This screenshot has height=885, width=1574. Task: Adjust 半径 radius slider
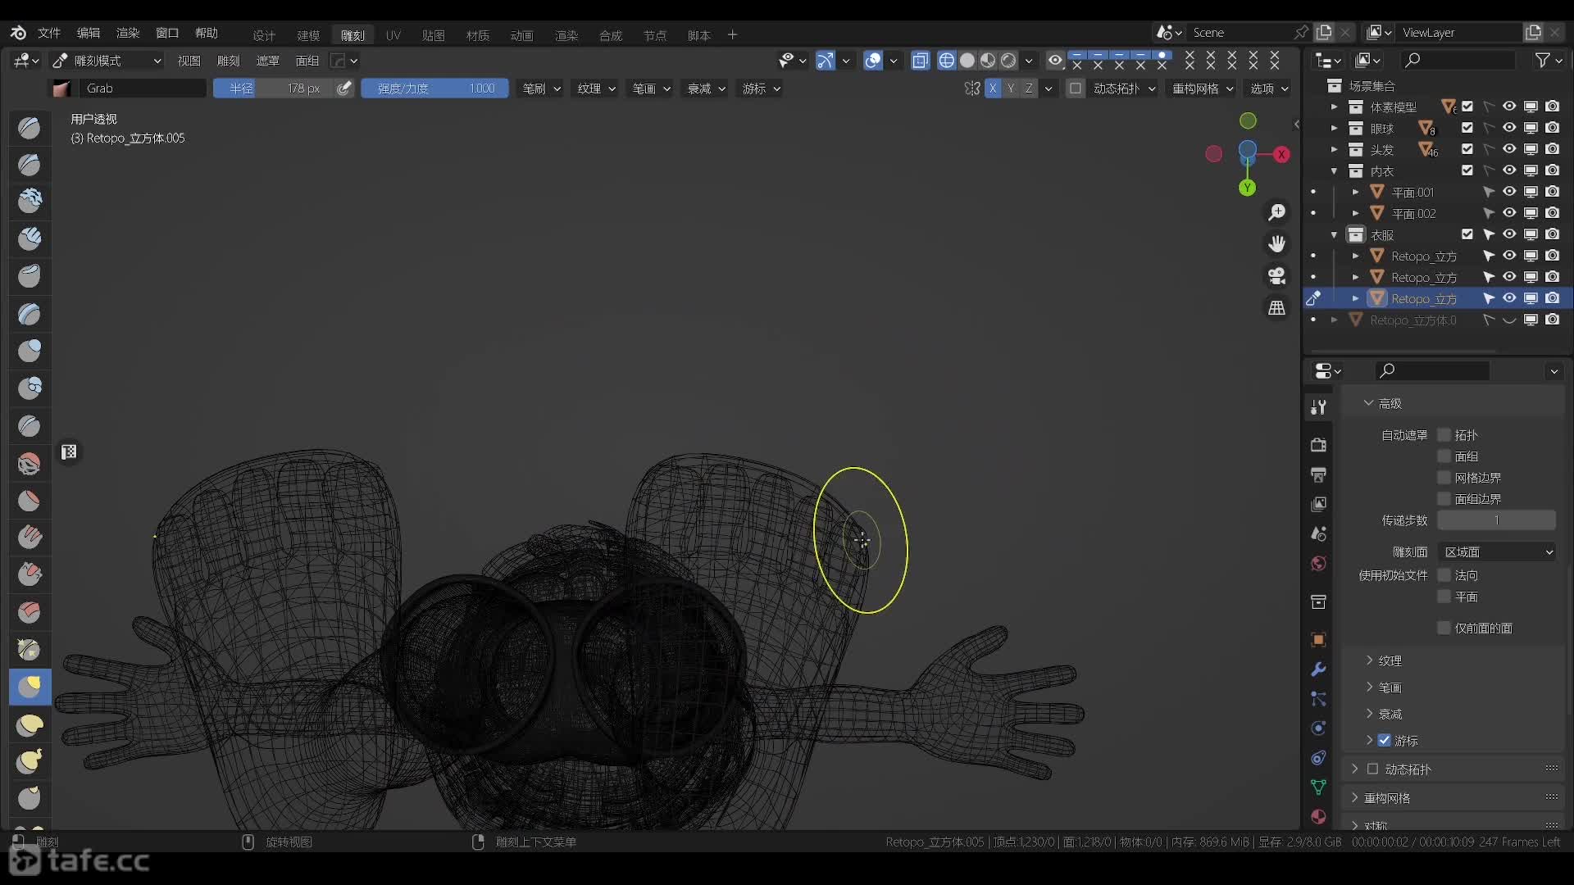(x=274, y=88)
